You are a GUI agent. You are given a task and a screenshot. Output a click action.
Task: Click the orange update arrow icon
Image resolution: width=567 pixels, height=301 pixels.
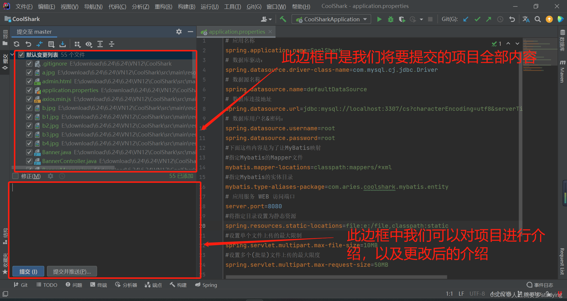(x=549, y=19)
